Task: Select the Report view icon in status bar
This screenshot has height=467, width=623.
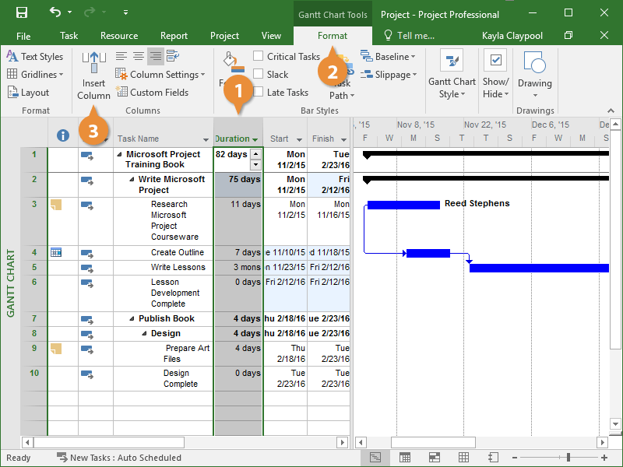Action: click(x=493, y=458)
